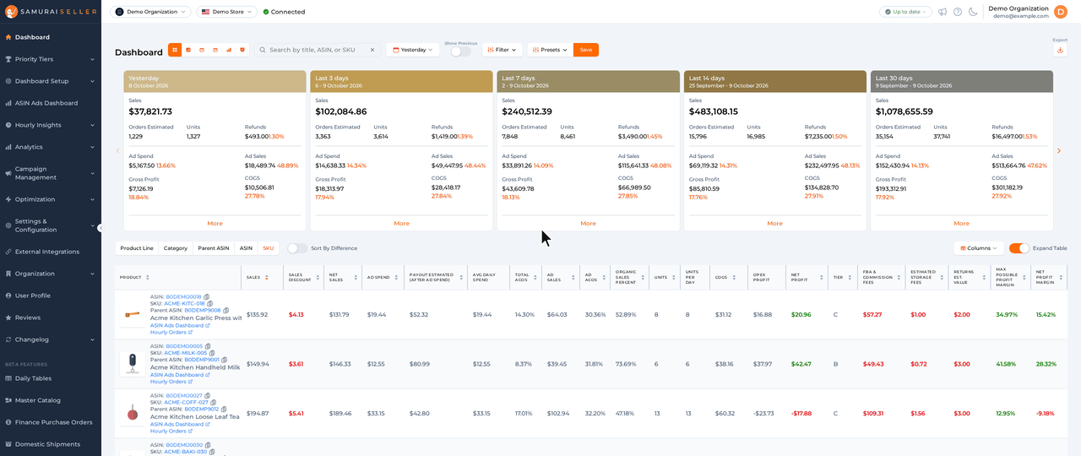Expand Hourly Insights in sidebar
Image resolution: width=1081 pixels, height=456 pixels.
pos(51,125)
